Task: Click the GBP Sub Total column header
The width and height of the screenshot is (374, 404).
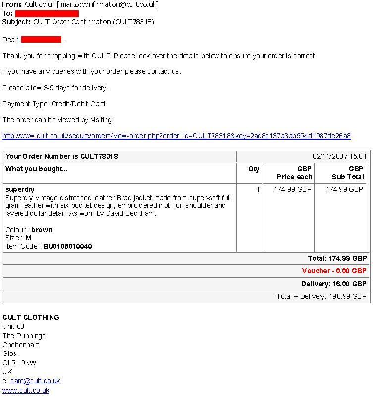Action: (348, 173)
